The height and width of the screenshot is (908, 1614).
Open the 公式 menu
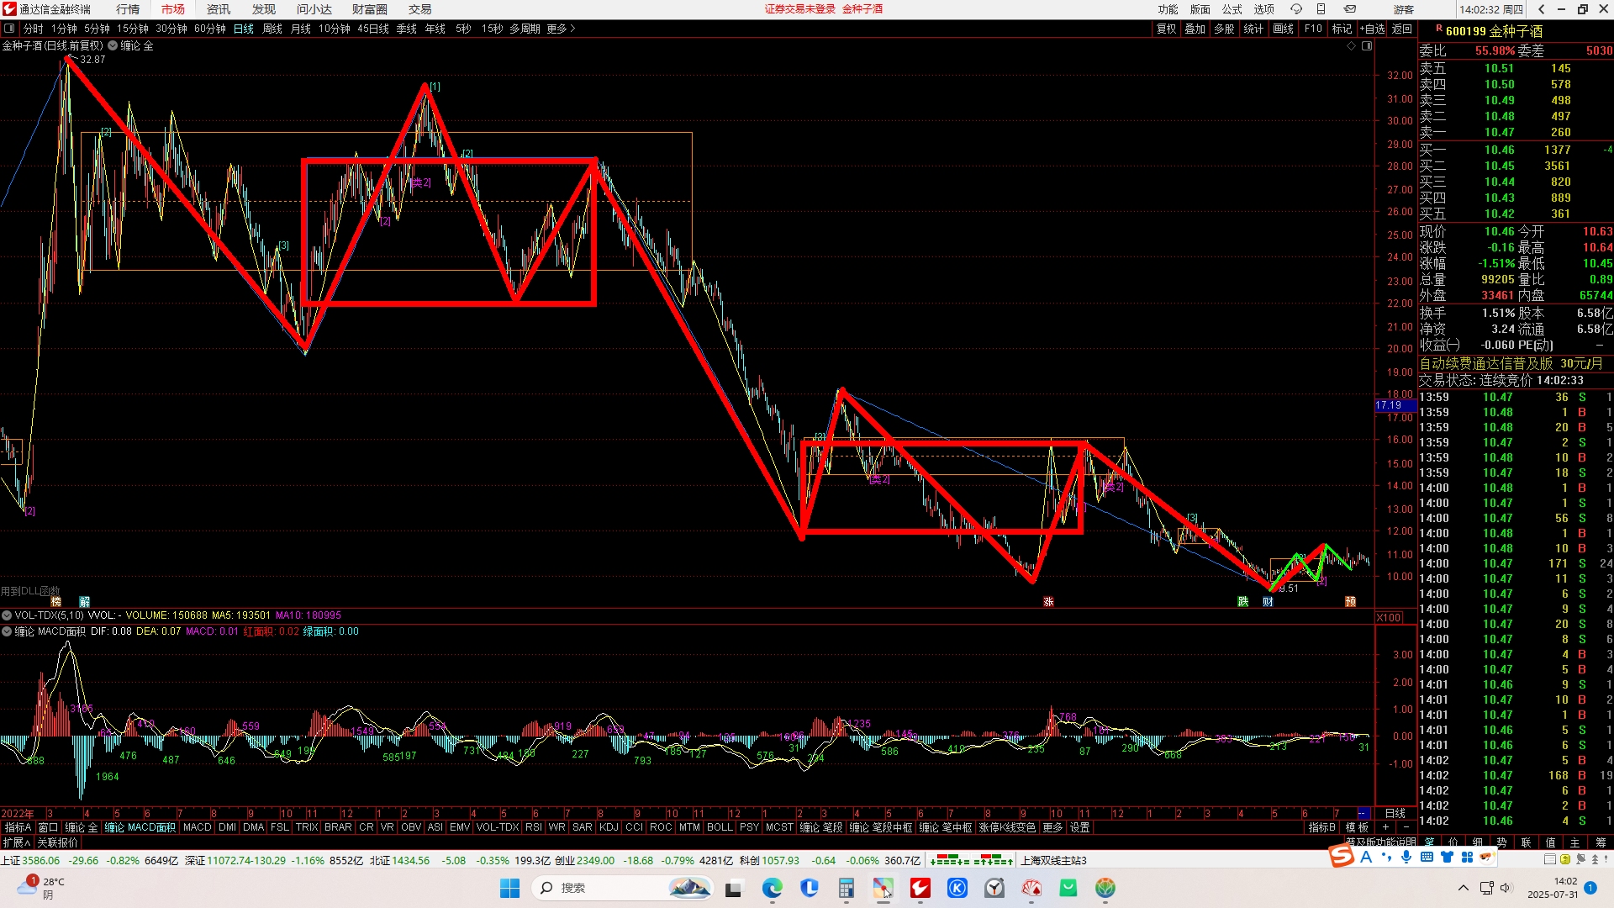1232,9
